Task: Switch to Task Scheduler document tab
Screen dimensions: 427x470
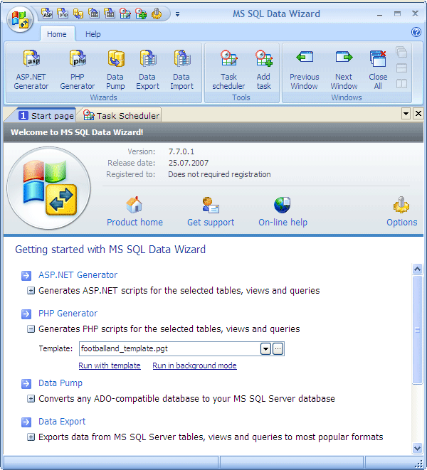Action: [121, 115]
